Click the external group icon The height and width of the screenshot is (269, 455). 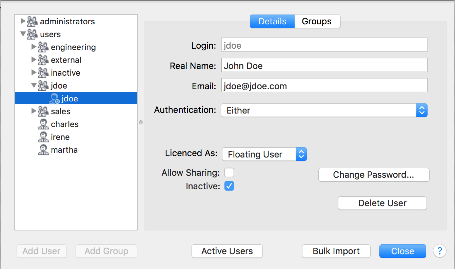coord(43,60)
